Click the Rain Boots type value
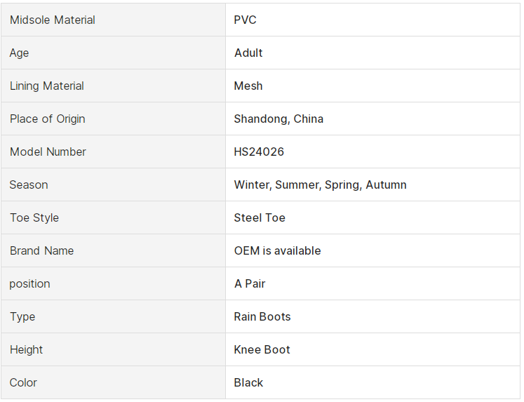 pyautogui.click(x=262, y=317)
